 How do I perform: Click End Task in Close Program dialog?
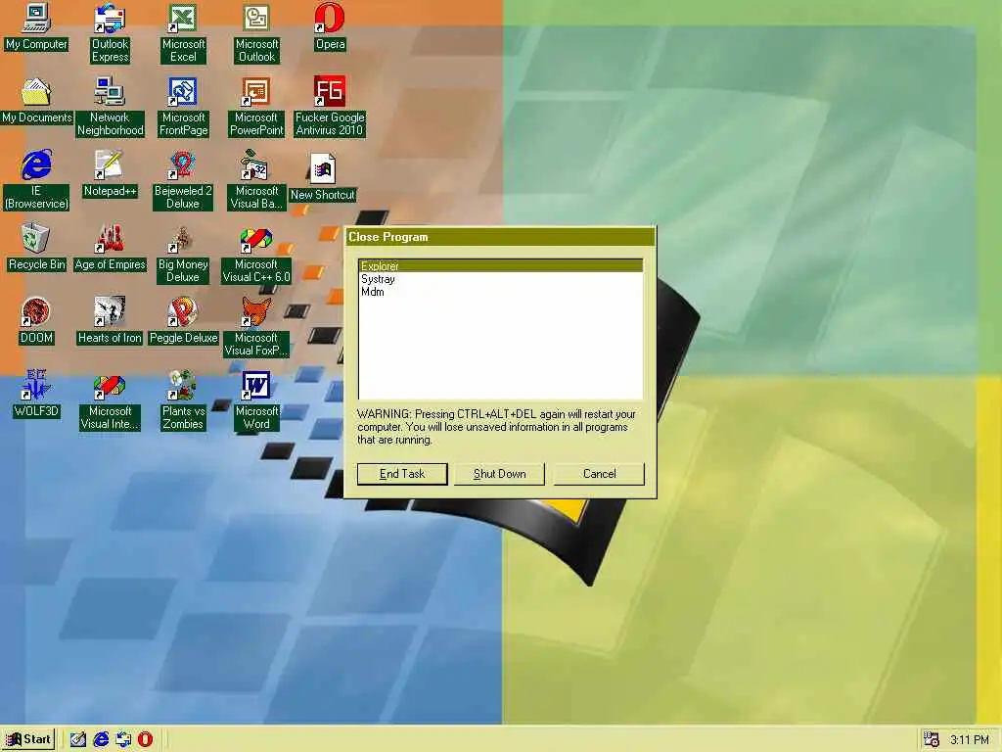click(402, 474)
